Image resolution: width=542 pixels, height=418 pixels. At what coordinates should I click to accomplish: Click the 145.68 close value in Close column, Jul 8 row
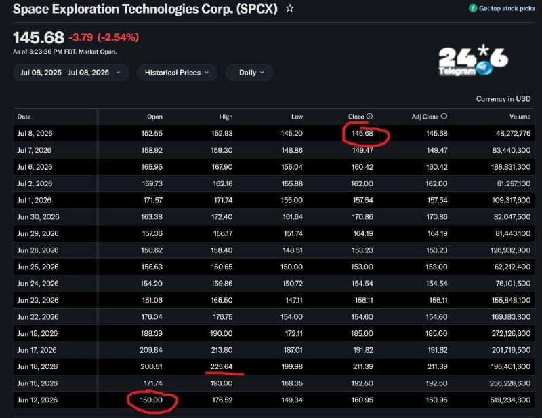click(362, 133)
